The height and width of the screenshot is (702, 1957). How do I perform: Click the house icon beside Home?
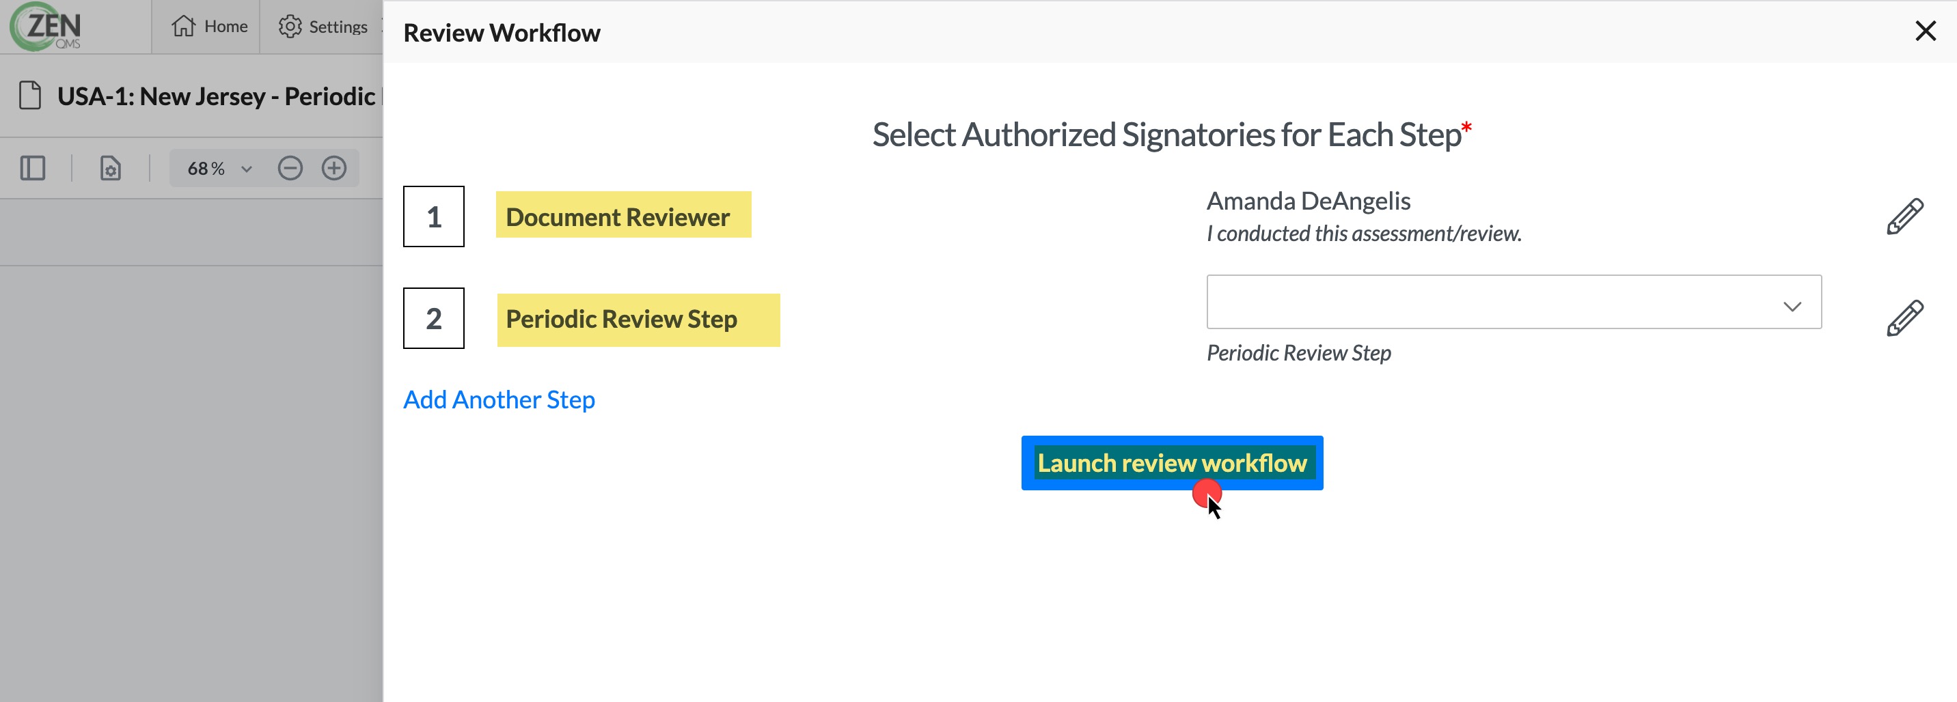click(183, 27)
